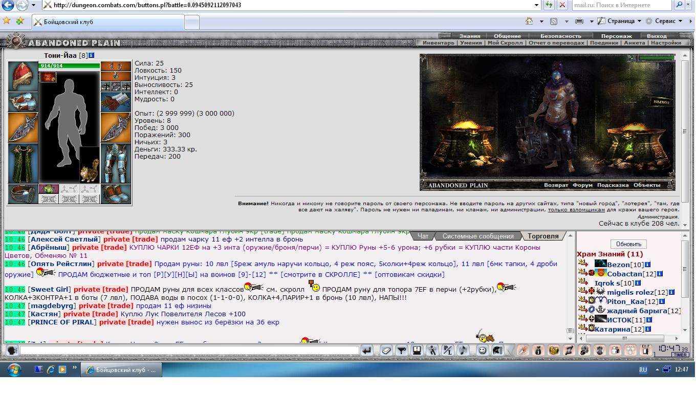
Task: Click the Подсказка link
Action: point(613,185)
